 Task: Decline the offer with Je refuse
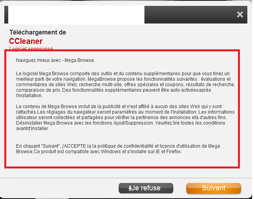(x=146, y=188)
